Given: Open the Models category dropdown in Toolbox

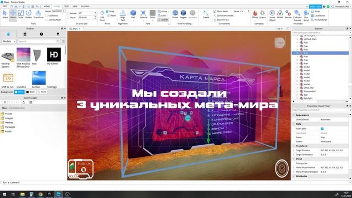Looking at the screenshot, I should click(9, 41).
